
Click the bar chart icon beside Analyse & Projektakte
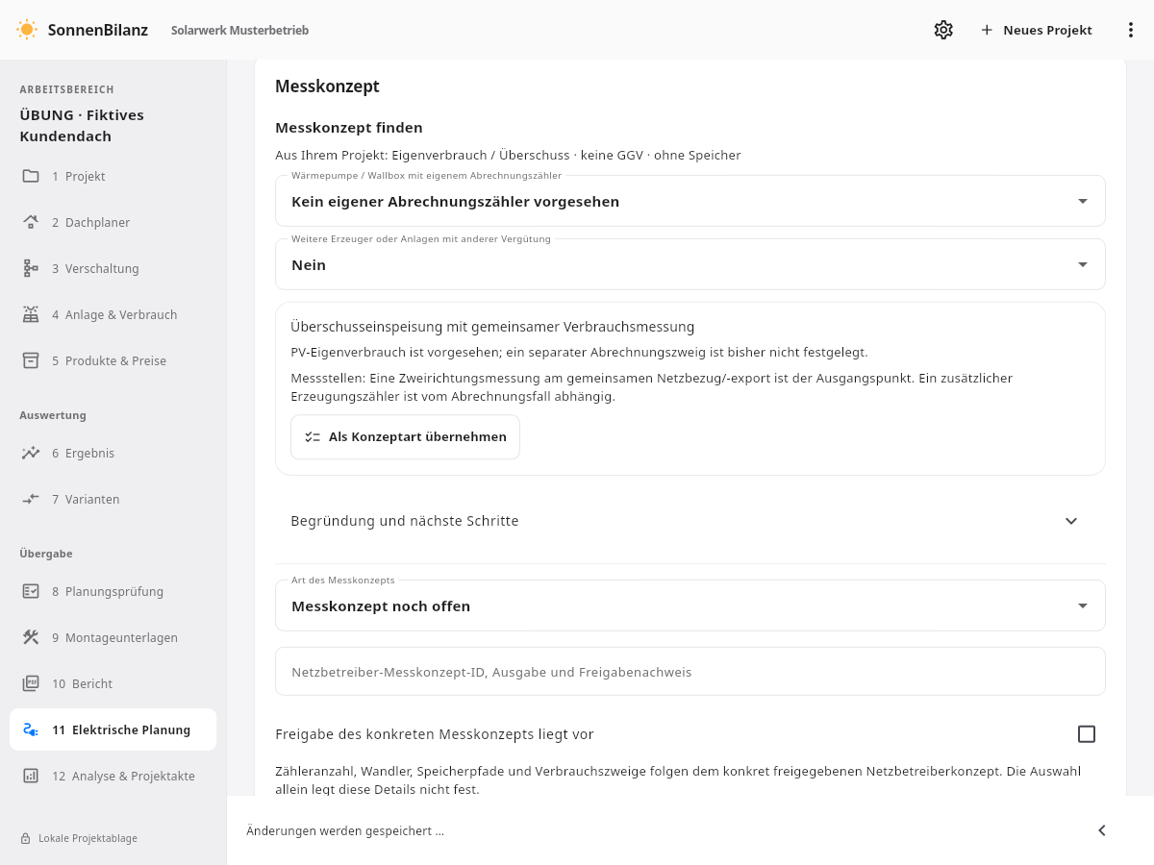pyautogui.click(x=31, y=776)
